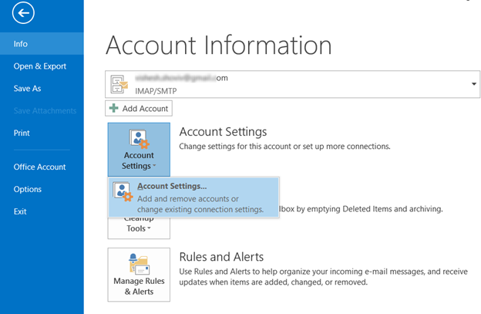Image resolution: width=481 pixels, height=314 pixels.
Task: Open the Cleanup Tools dropdown
Action: (x=139, y=228)
